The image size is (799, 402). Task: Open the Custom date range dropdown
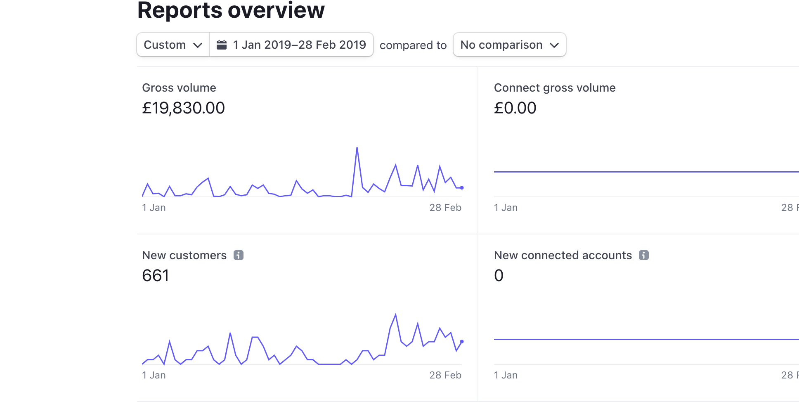[x=173, y=45]
